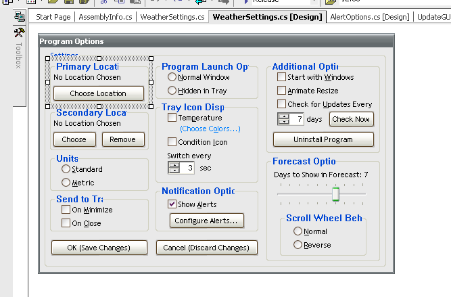Select the WeatherSettings.cs [Design] tab
The width and height of the screenshot is (451, 297).
[268, 17]
